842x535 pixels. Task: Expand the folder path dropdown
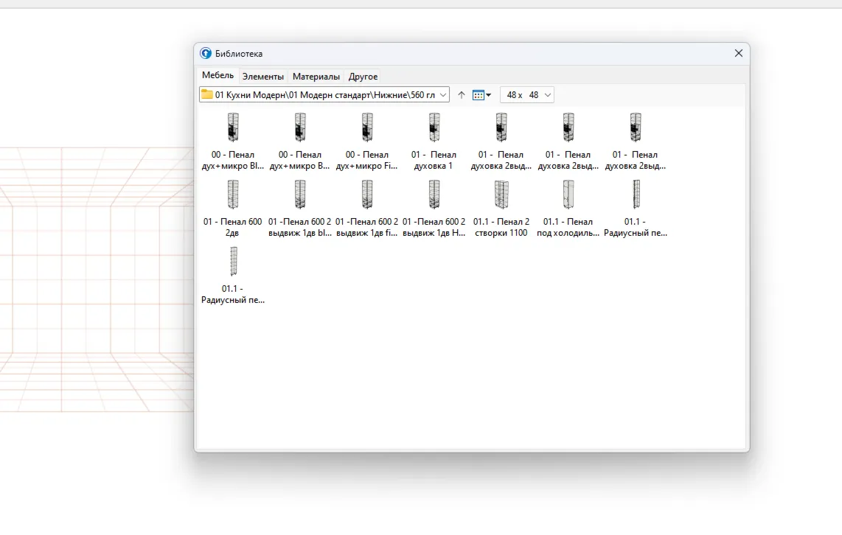pyautogui.click(x=443, y=95)
